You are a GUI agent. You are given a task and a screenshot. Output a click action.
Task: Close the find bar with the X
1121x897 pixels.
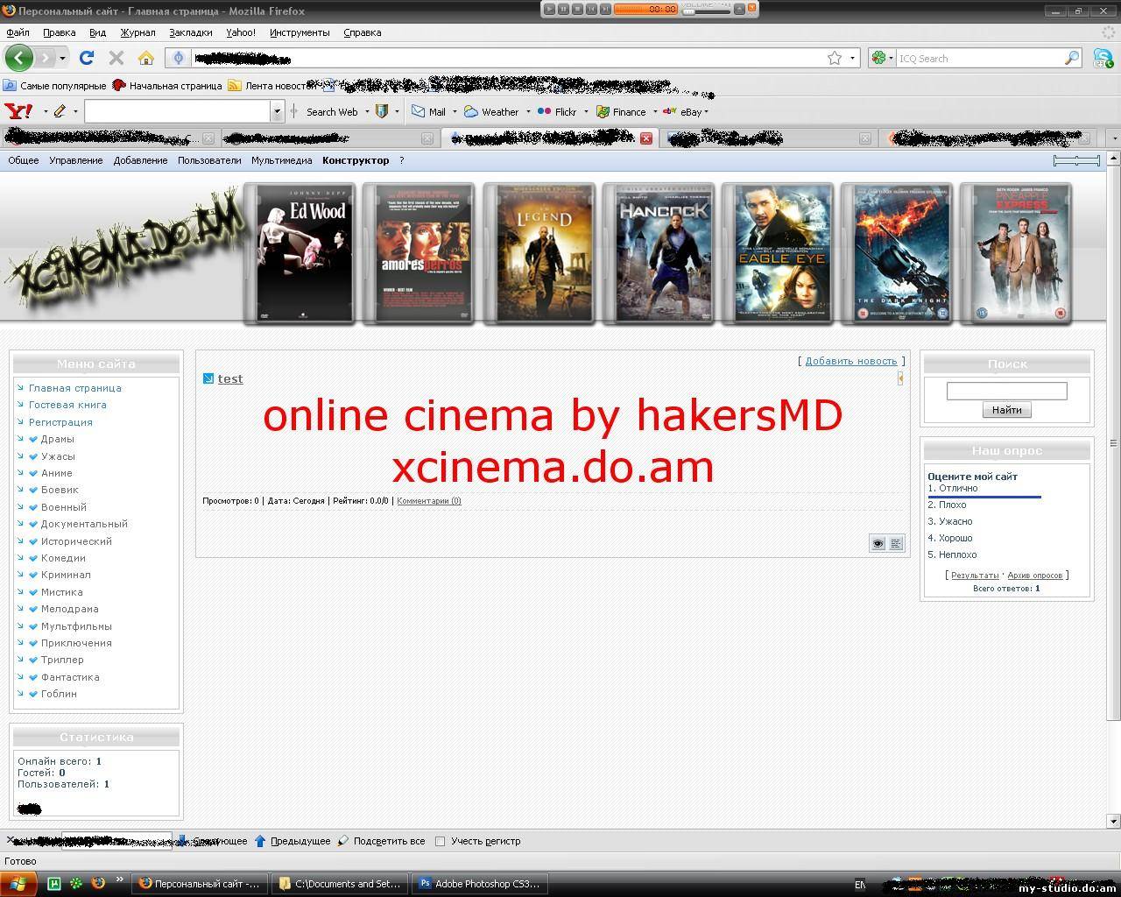[x=11, y=840]
